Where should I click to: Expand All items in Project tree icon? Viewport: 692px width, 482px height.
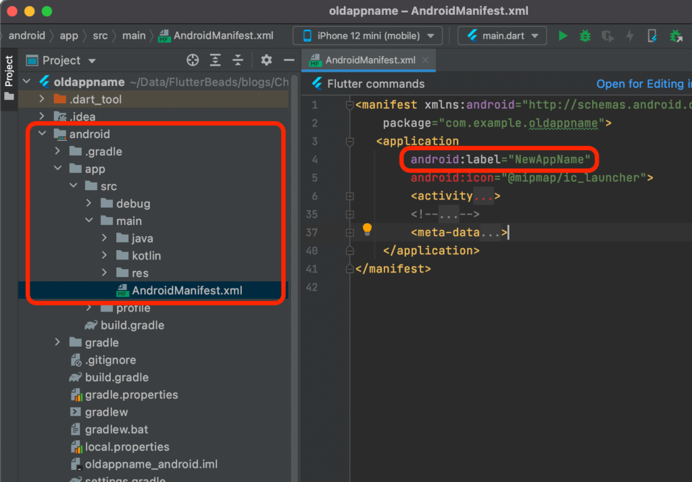(215, 60)
